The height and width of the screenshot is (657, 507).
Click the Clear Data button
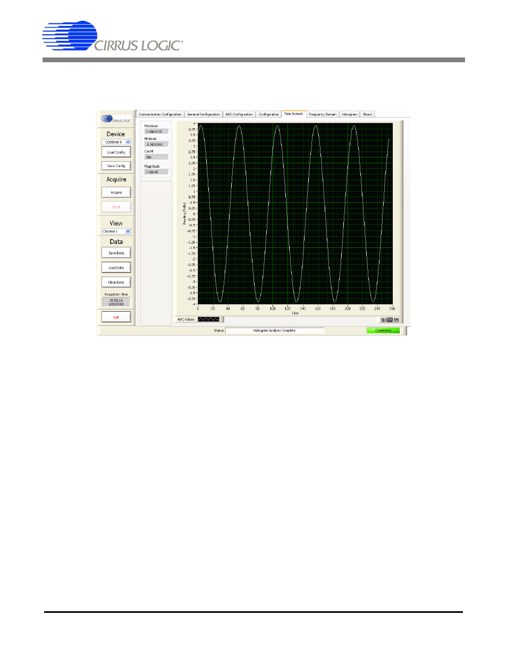[116, 282]
